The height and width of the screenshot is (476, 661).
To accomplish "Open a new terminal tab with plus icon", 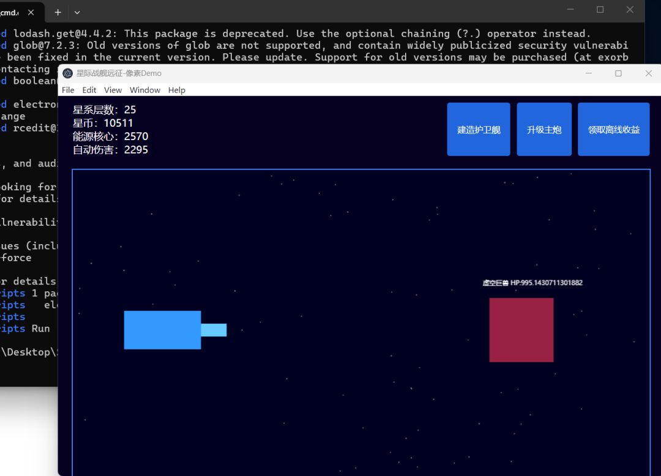I will (x=58, y=13).
